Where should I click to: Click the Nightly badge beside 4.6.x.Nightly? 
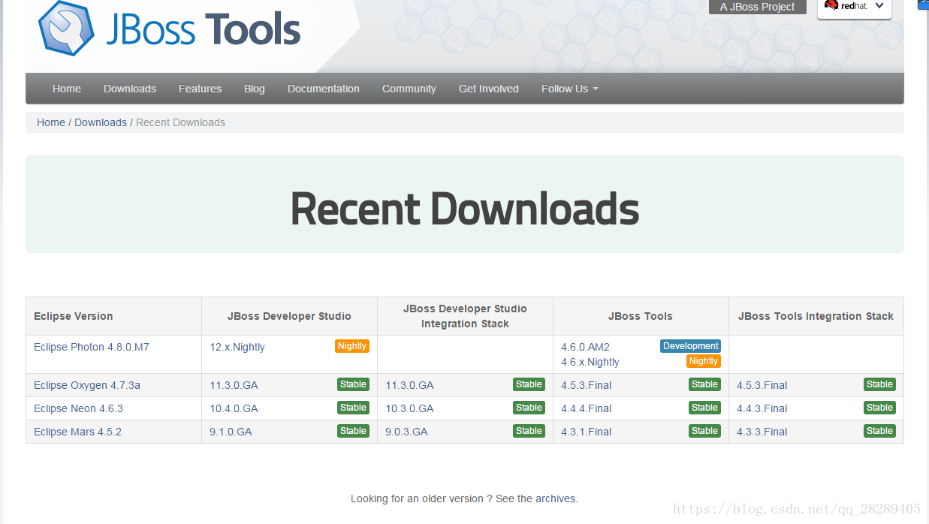pyautogui.click(x=704, y=361)
